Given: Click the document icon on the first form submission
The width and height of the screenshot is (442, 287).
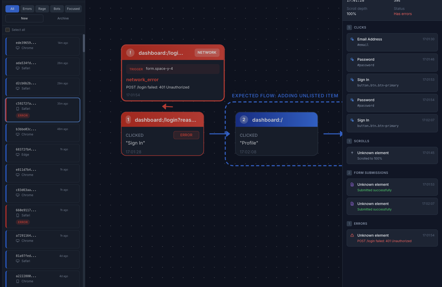Looking at the screenshot, I should pos(352,184).
